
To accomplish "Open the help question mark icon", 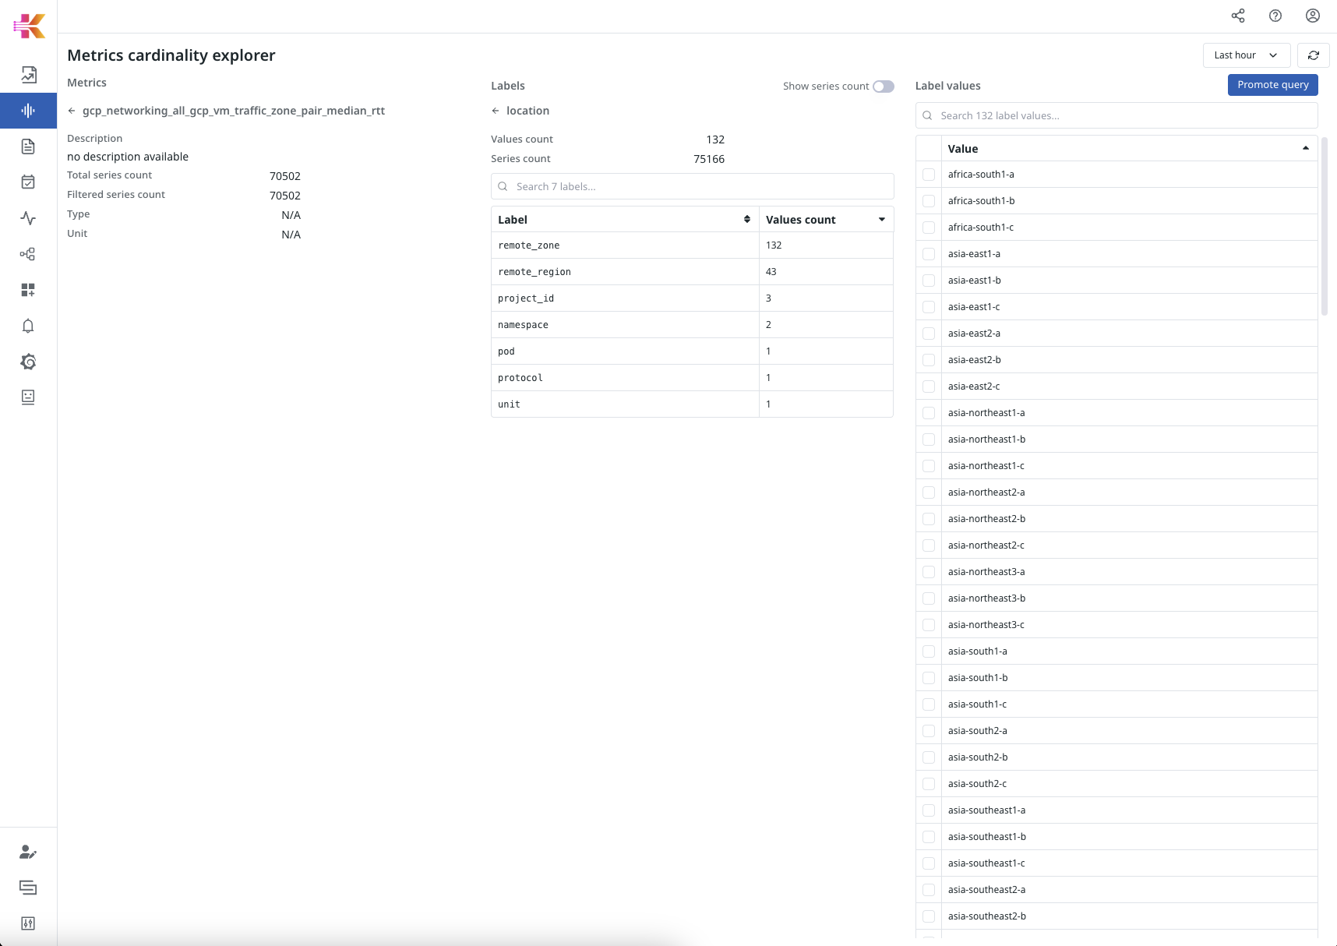I will pos(1275,16).
